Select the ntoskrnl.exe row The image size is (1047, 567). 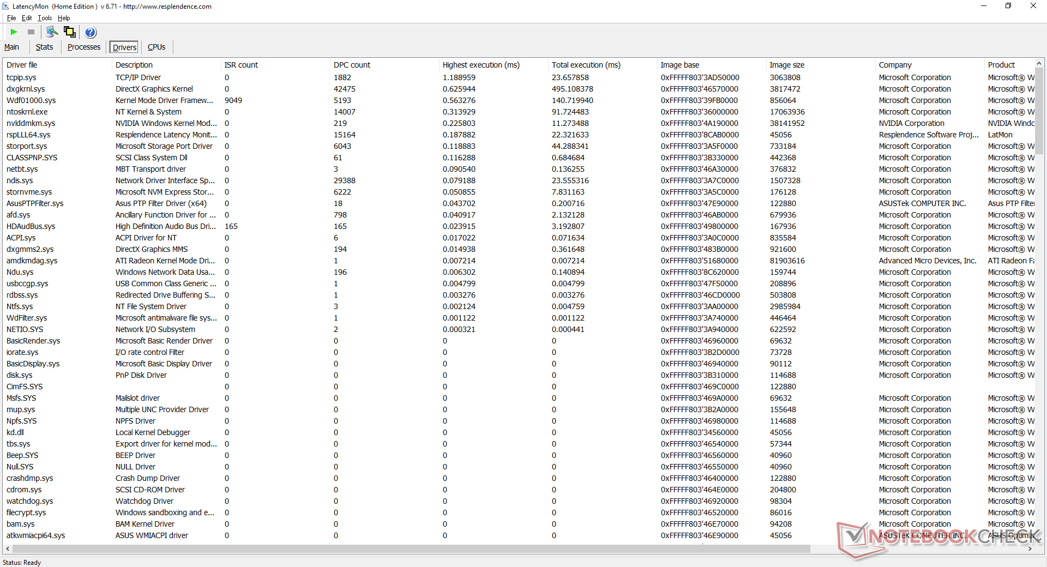[x=519, y=112]
